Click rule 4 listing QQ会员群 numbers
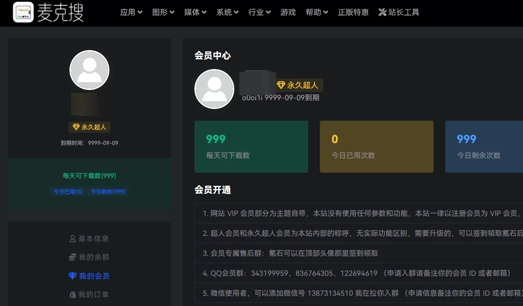The height and width of the screenshot is (306, 523). (359, 273)
